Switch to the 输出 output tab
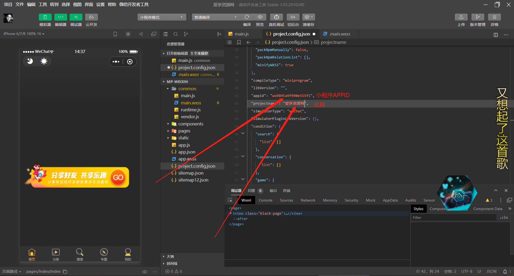 (273, 191)
